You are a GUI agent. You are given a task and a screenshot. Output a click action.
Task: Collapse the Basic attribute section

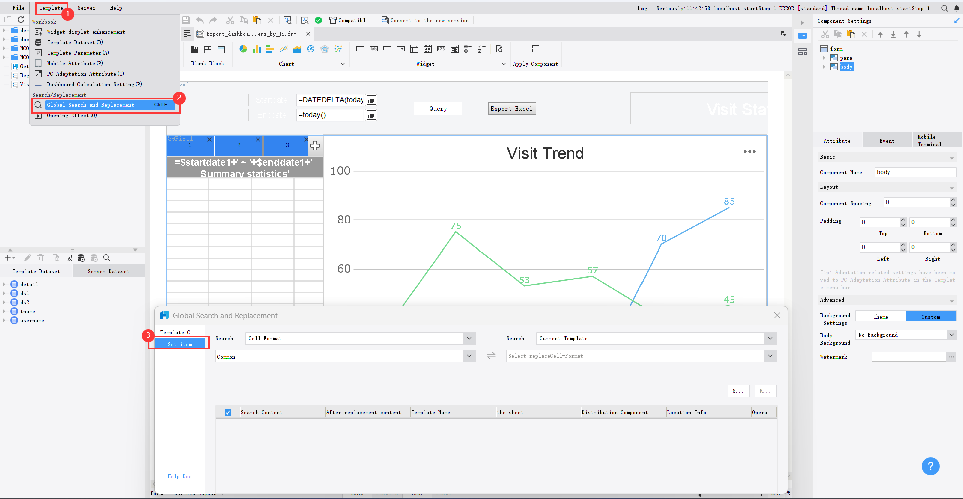pos(951,158)
